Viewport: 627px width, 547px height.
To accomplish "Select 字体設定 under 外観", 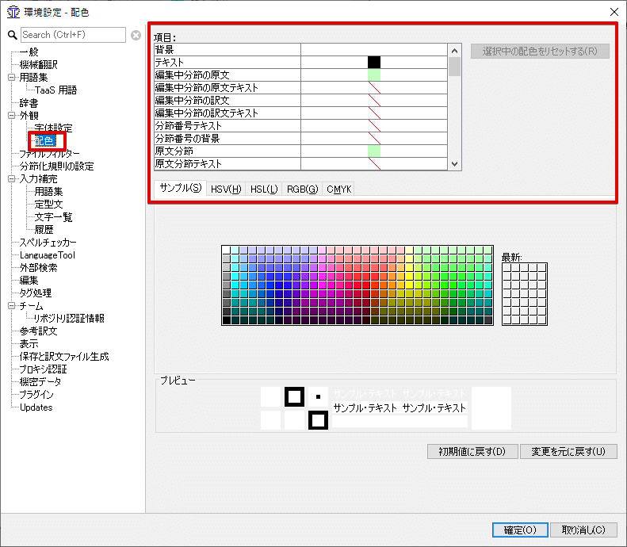I will click(x=53, y=128).
